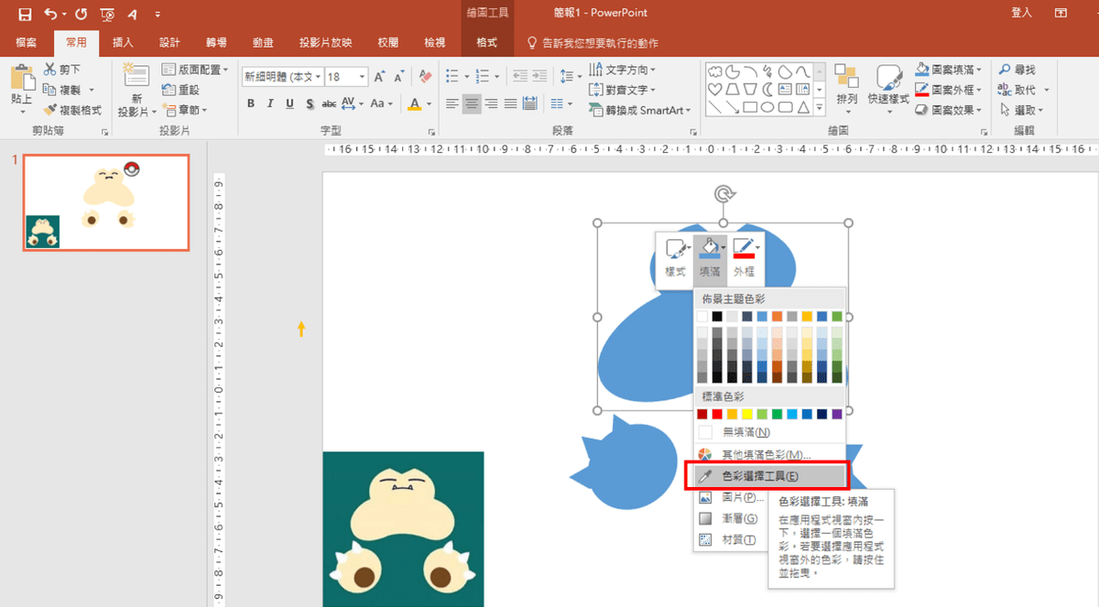The image size is (1099, 607).
Task: Open the 圖案填滿 (Shape Fill) ribbon dropdown
Action: 949,70
